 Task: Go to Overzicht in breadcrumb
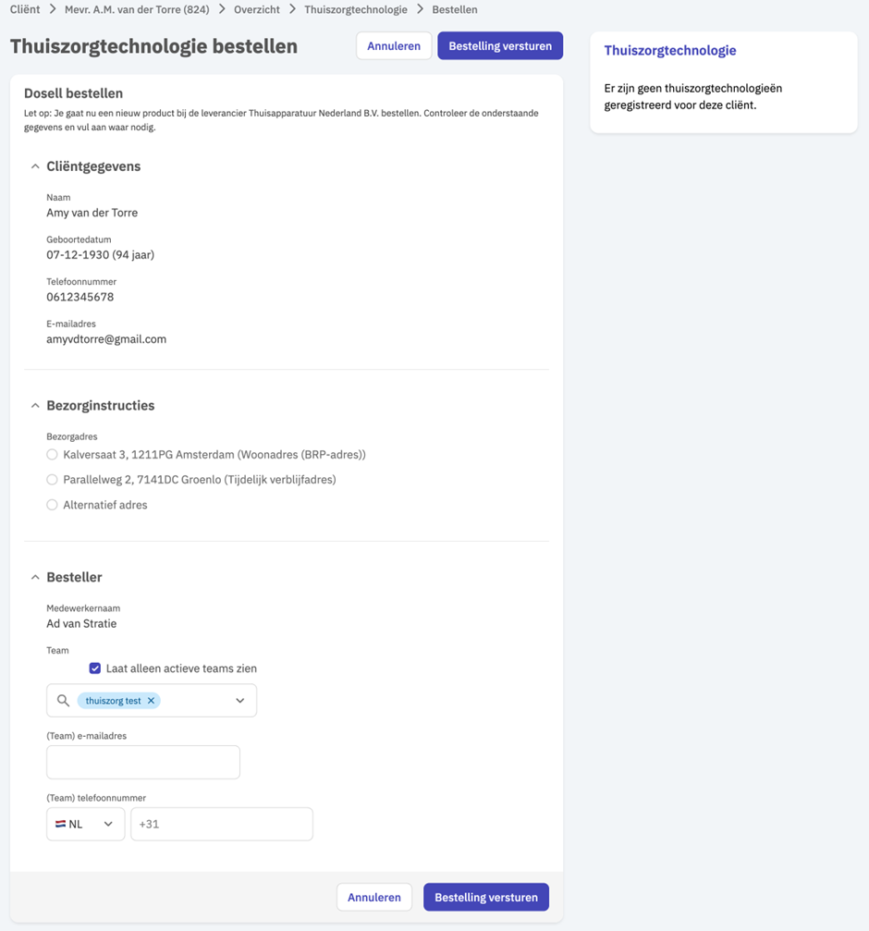(256, 9)
